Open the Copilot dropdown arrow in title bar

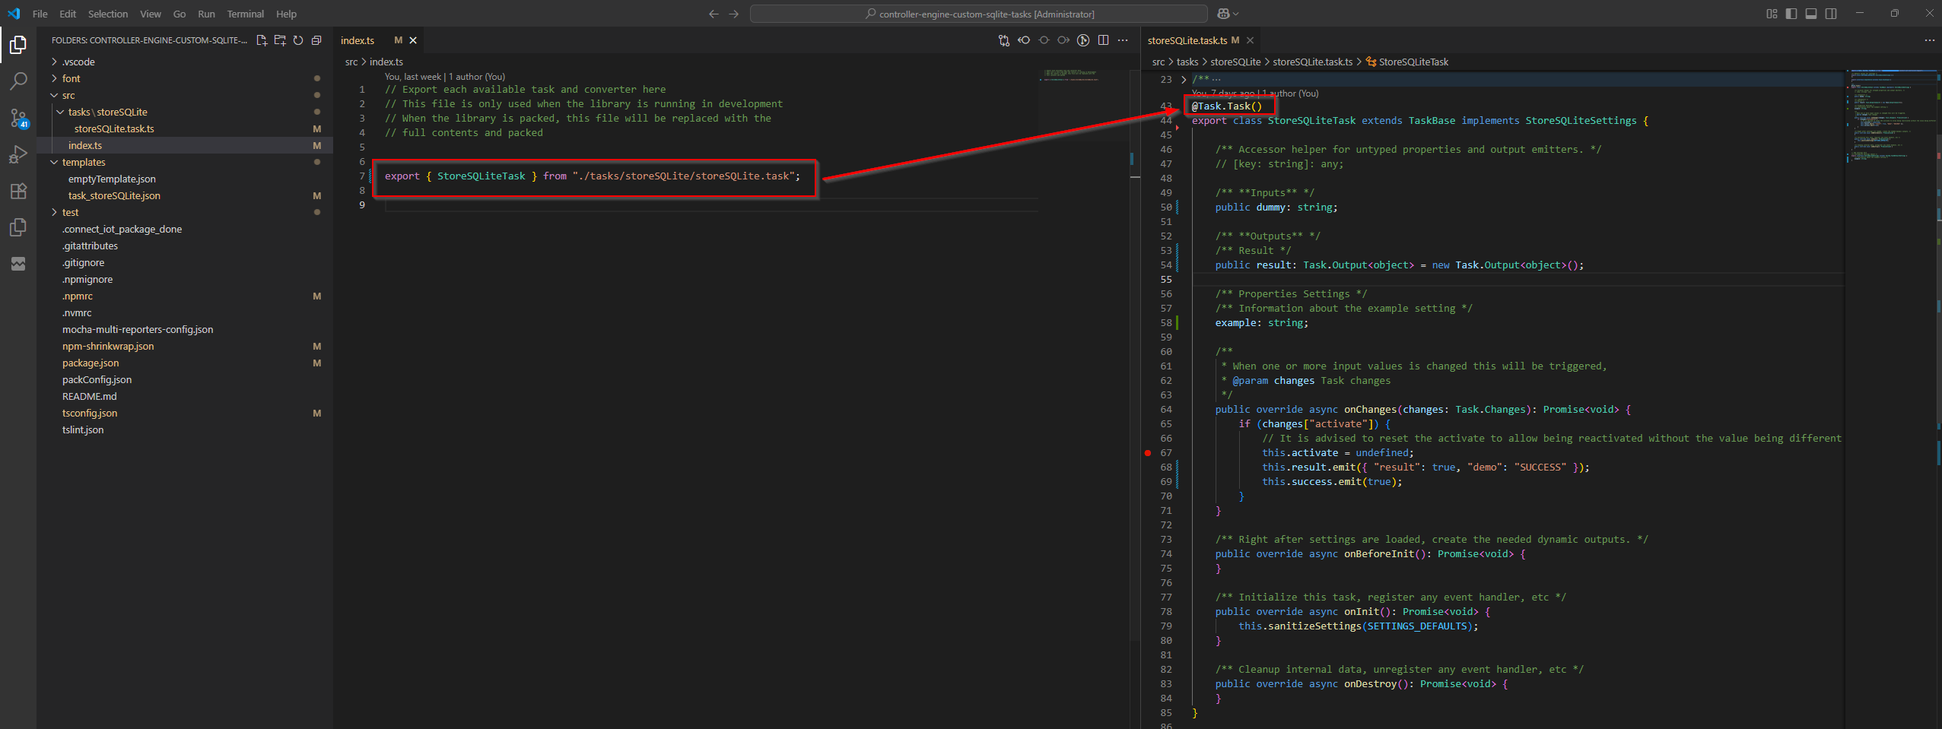pyautogui.click(x=1235, y=14)
